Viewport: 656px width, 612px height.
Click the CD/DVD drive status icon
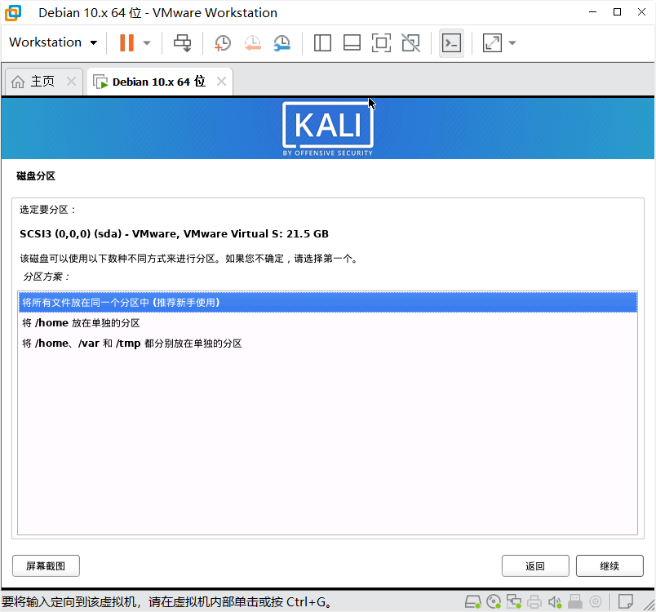tap(494, 602)
